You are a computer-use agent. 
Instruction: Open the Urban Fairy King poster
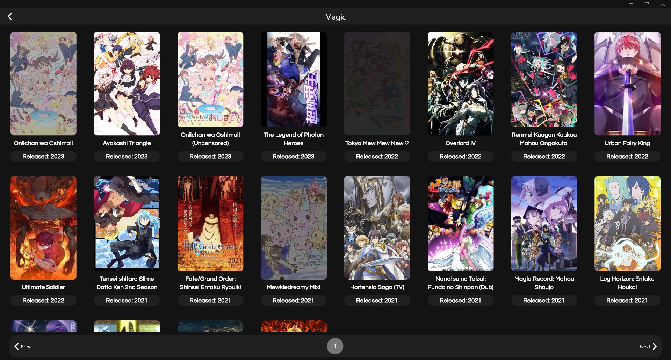pos(627,84)
